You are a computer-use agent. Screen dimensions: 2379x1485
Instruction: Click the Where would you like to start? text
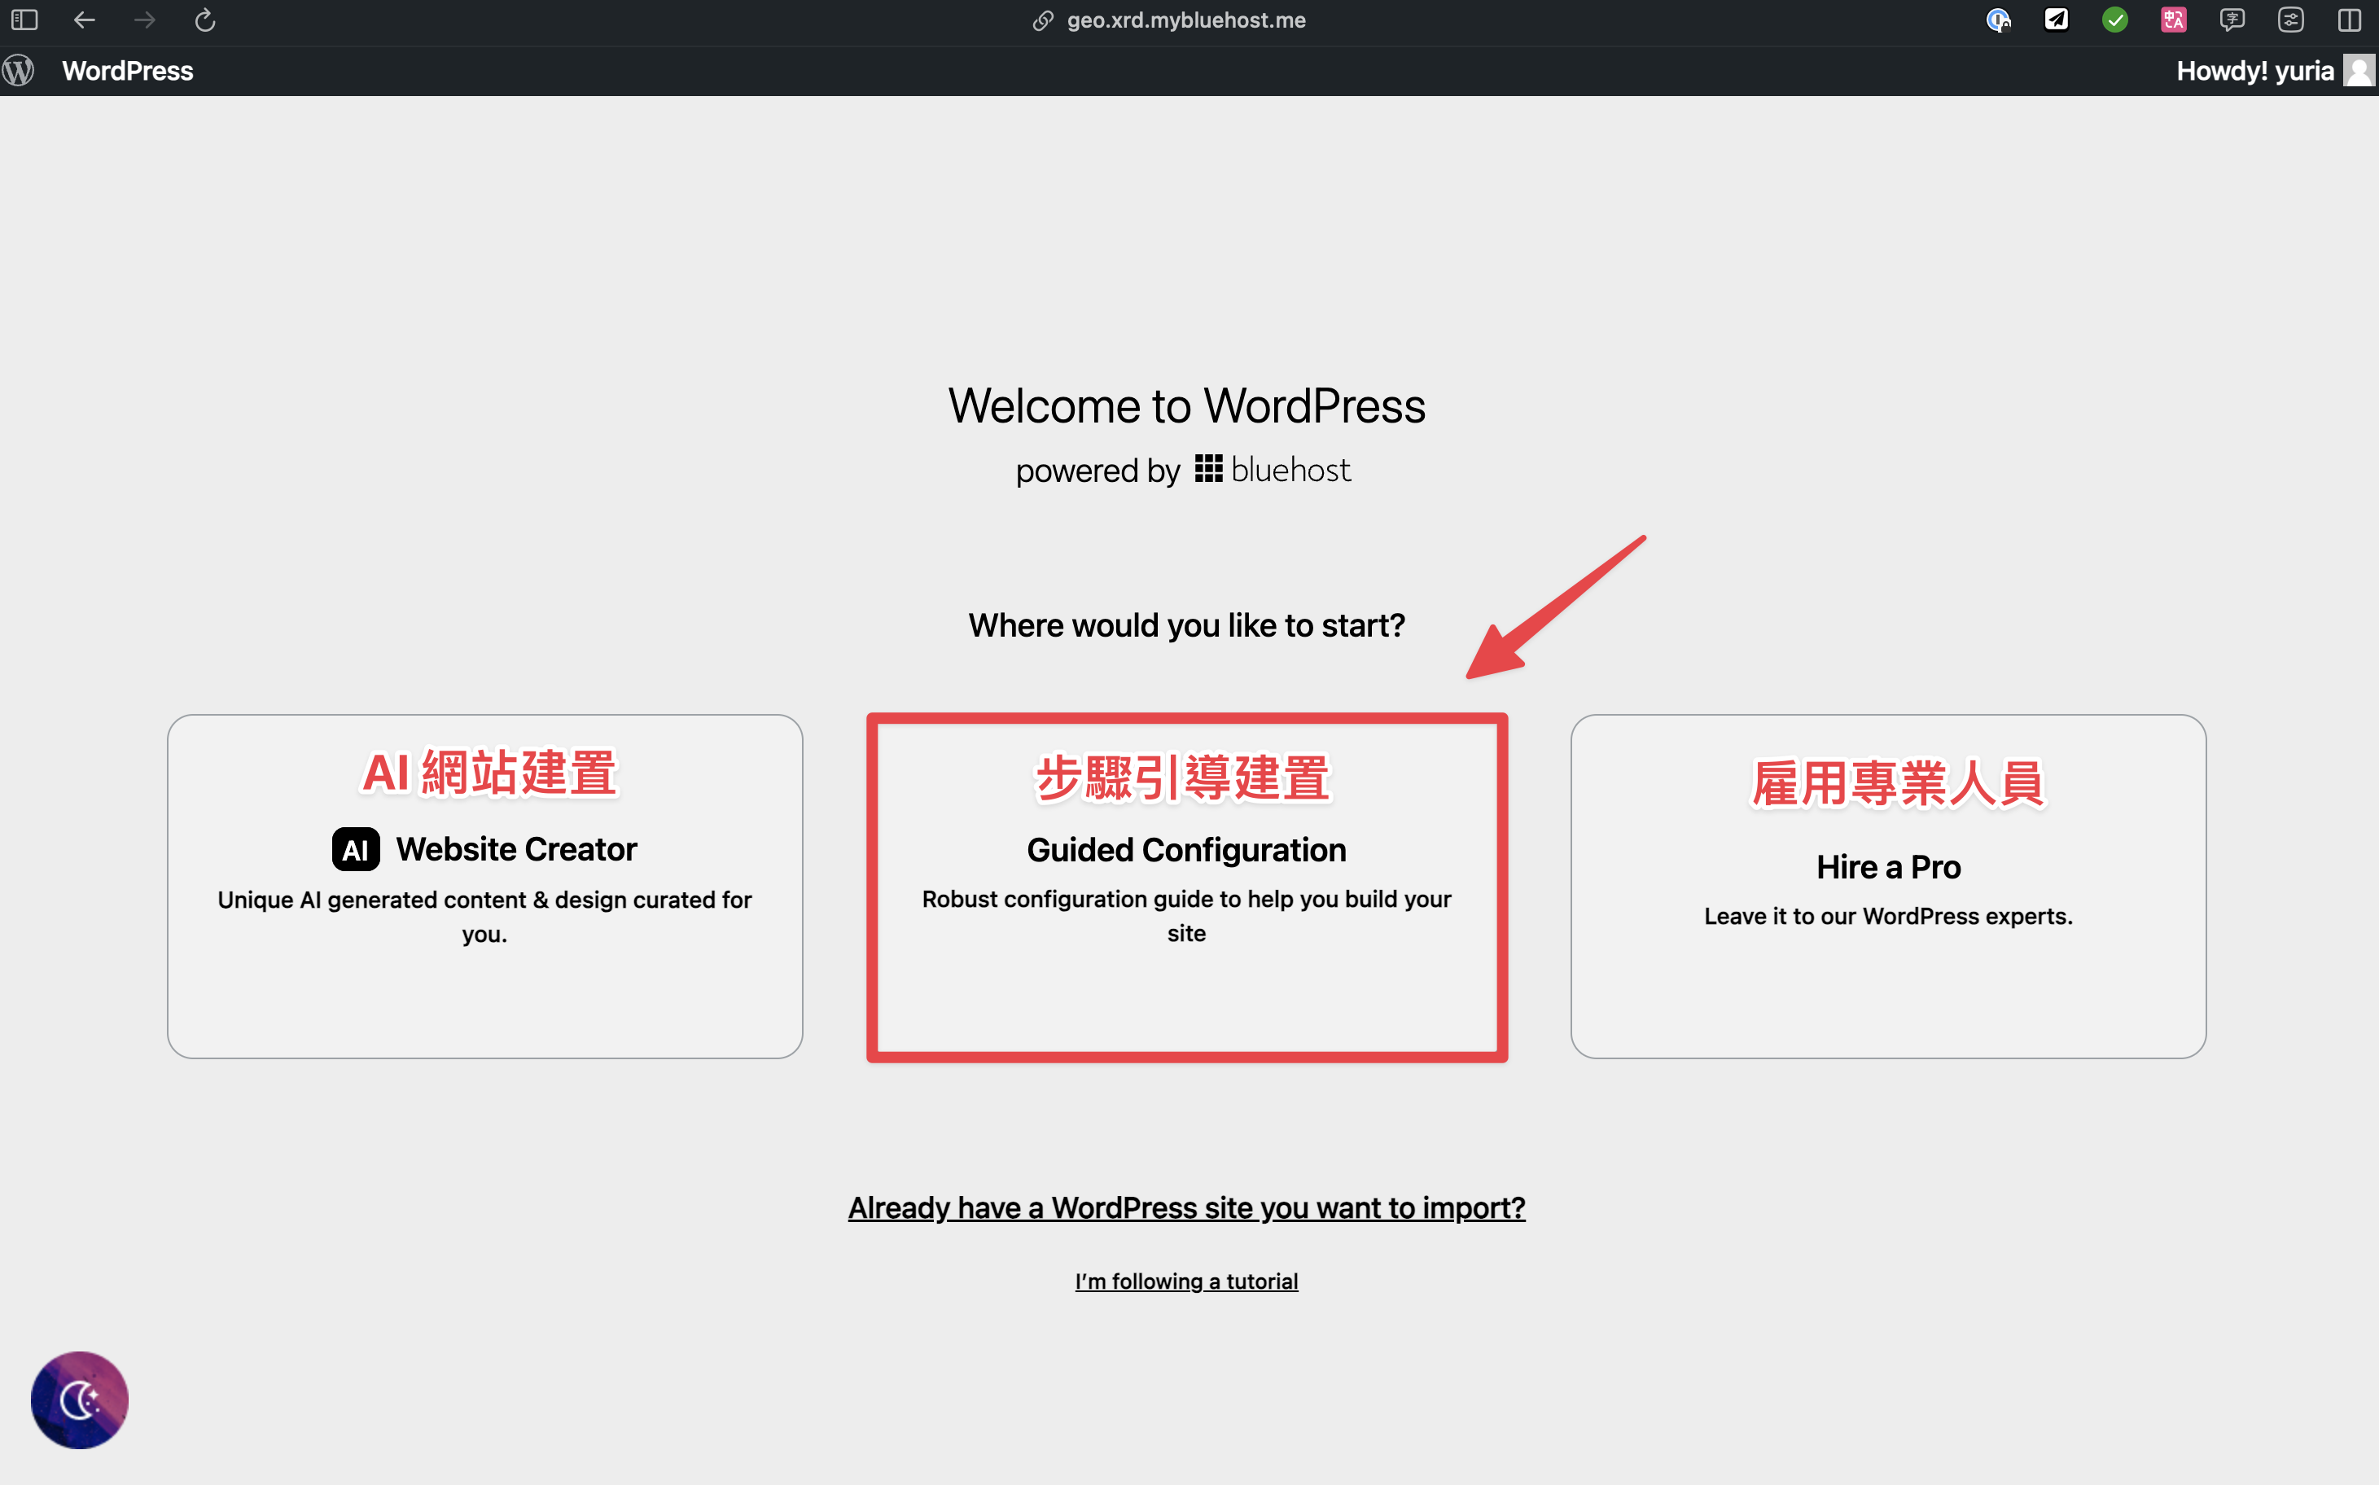tap(1186, 625)
